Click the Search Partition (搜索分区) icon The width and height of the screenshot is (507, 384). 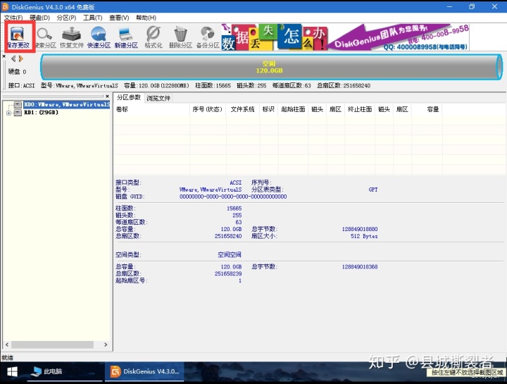[x=45, y=37]
